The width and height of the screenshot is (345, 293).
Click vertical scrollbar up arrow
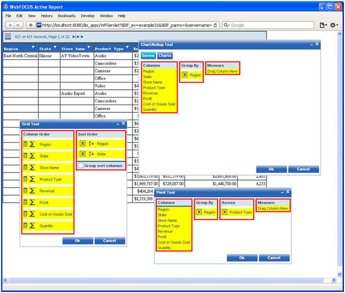[340, 34]
